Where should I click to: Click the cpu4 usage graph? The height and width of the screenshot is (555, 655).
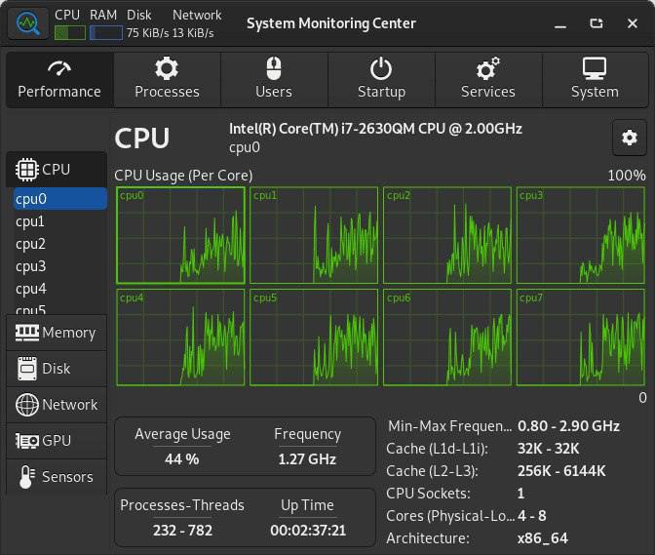[181, 337]
